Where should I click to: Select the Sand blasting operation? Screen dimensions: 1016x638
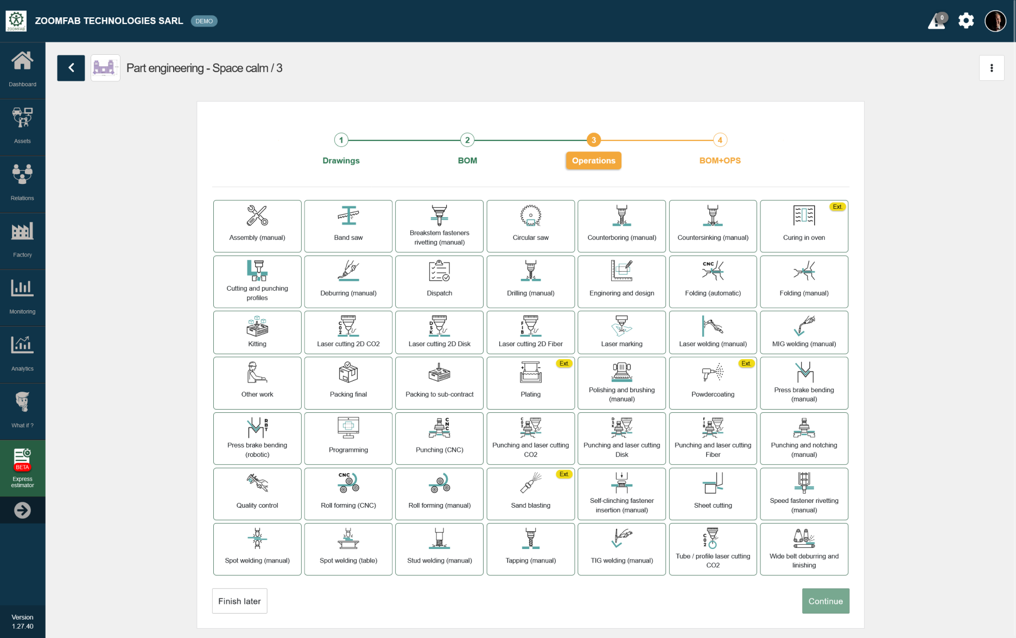(x=531, y=494)
